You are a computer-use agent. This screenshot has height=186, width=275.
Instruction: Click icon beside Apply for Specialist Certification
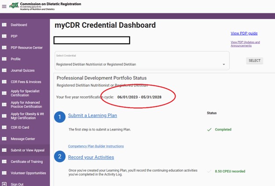tap(4, 93)
